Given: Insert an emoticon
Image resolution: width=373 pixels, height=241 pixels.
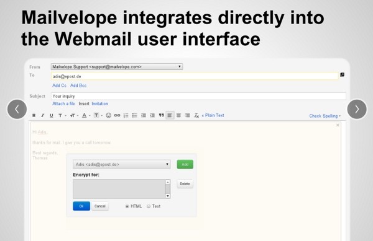Looking at the screenshot, I should tap(108, 115).
